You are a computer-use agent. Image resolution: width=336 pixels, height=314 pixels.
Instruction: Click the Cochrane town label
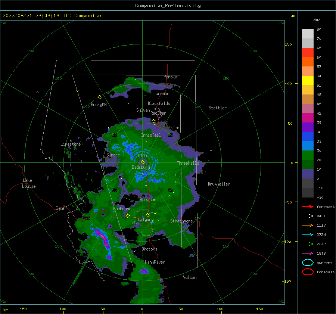click(x=122, y=209)
